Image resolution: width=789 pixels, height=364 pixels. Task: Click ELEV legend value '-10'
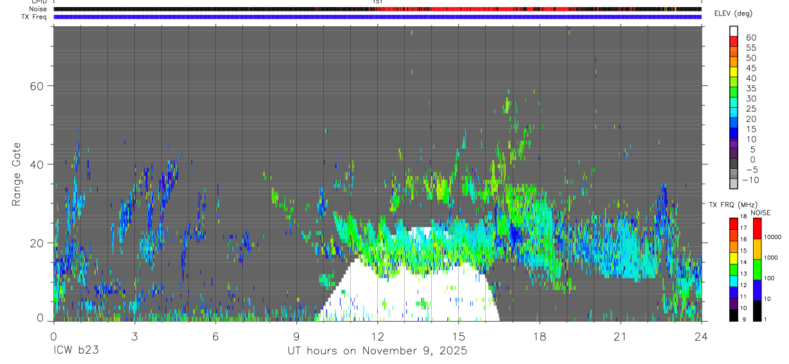pyautogui.click(x=752, y=180)
